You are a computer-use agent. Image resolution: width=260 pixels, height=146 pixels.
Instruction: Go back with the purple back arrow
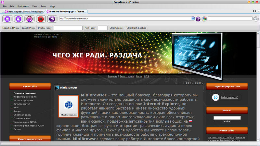[x=7, y=19]
